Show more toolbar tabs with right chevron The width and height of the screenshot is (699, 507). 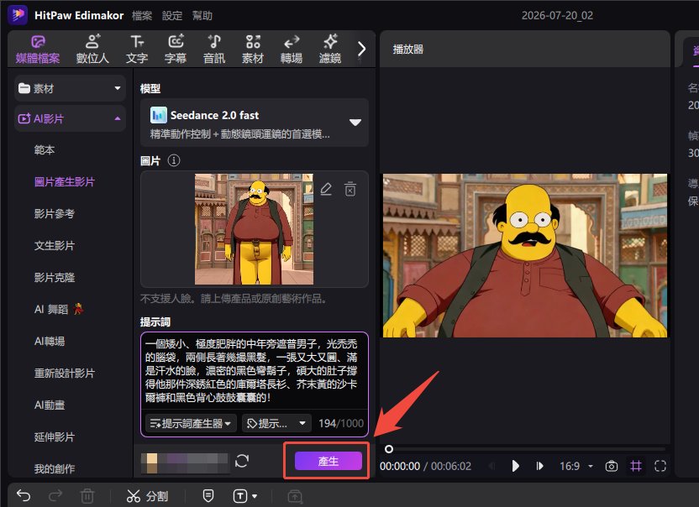pyautogui.click(x=361, y=49)
